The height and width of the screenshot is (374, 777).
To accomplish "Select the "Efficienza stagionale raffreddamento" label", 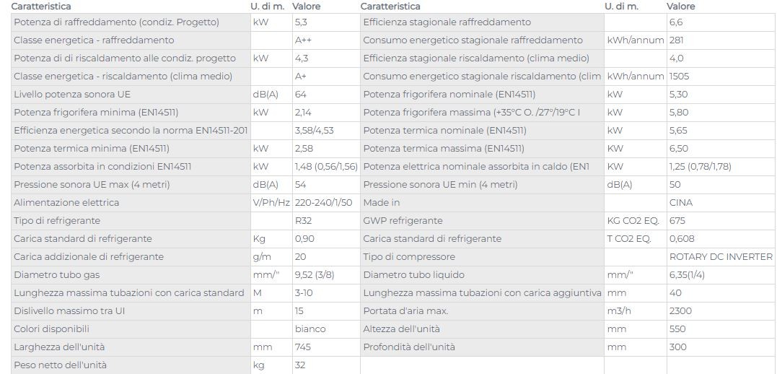I will tap(447, 22).
